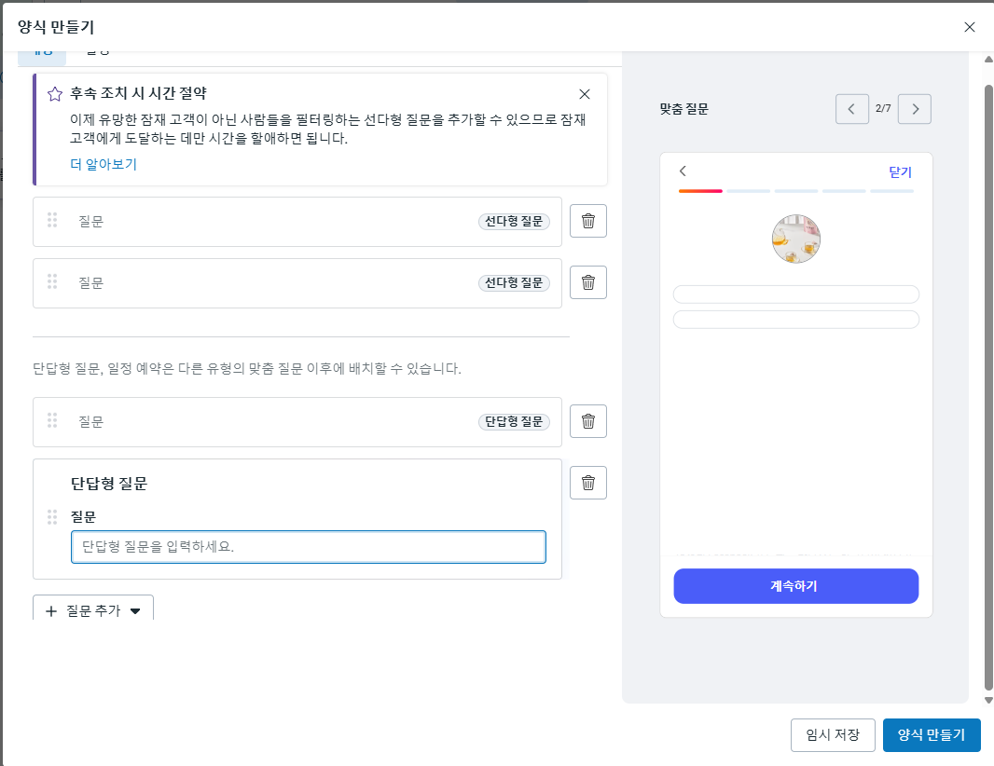The image size is (994, 766).
Task: Click trash icon beside collapsed 단답형 질문 row
Action: (x=587, y=421)
